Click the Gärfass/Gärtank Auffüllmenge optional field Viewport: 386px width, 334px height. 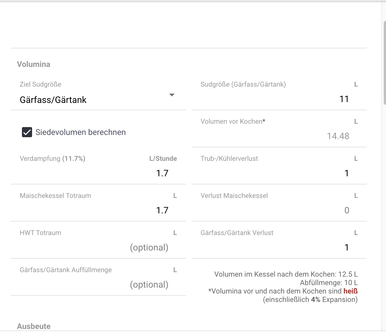pos(98,285)
